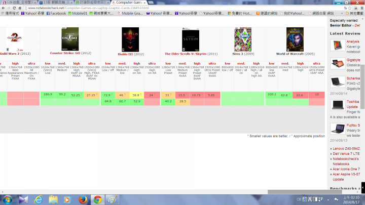Open the Mobile Gra... bookmark
365x205 pixels.
point(130,13)
